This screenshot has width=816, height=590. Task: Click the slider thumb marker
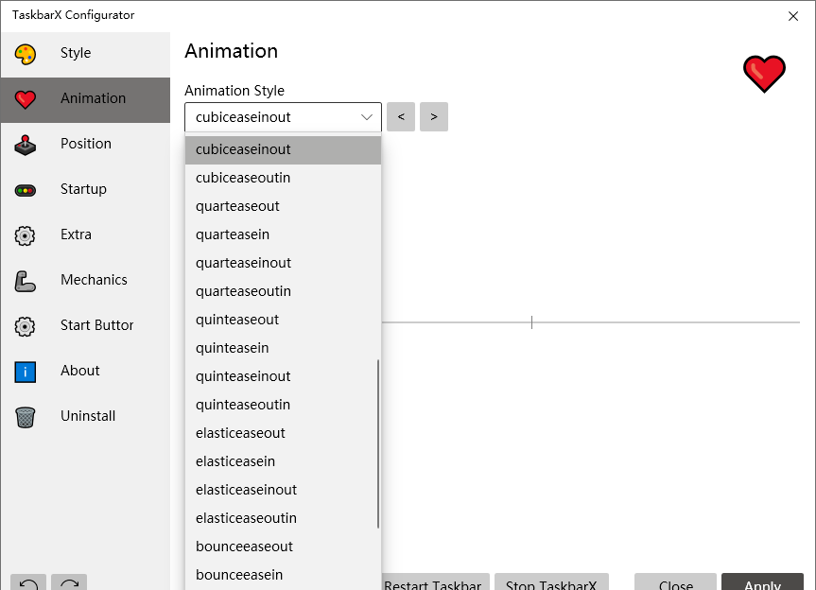[x=531, y=322]
